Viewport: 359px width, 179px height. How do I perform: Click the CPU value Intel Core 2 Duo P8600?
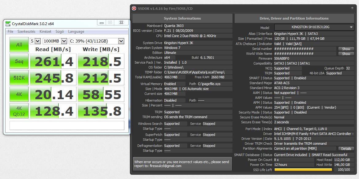tap(190, 36)
